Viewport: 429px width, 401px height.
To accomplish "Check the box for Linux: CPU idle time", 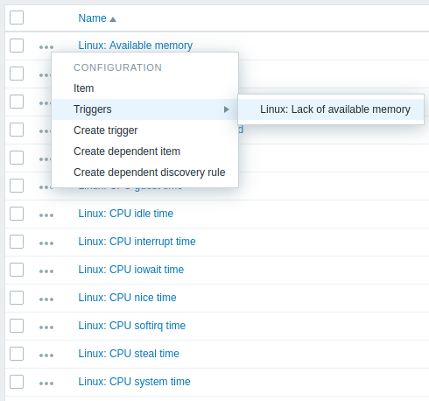I will tap(17, 214).
